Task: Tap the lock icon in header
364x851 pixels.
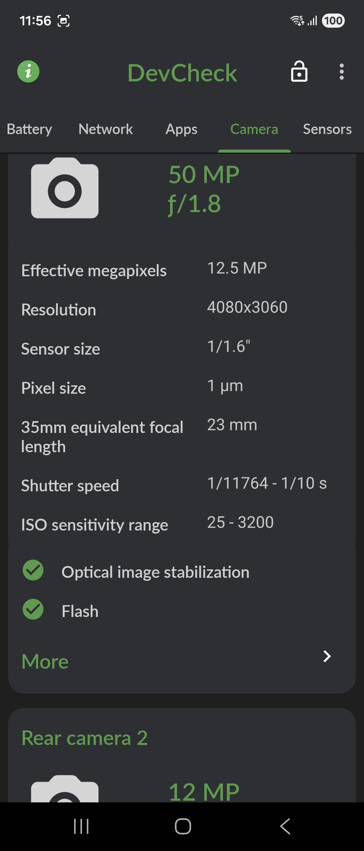Action: (299, 72)
